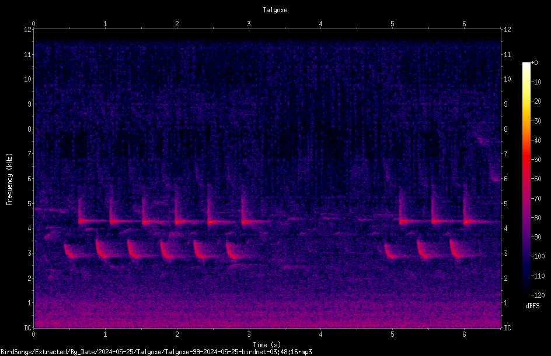
Task: Click the first low note near 3 kHz
Action: (x=70, y=252)
